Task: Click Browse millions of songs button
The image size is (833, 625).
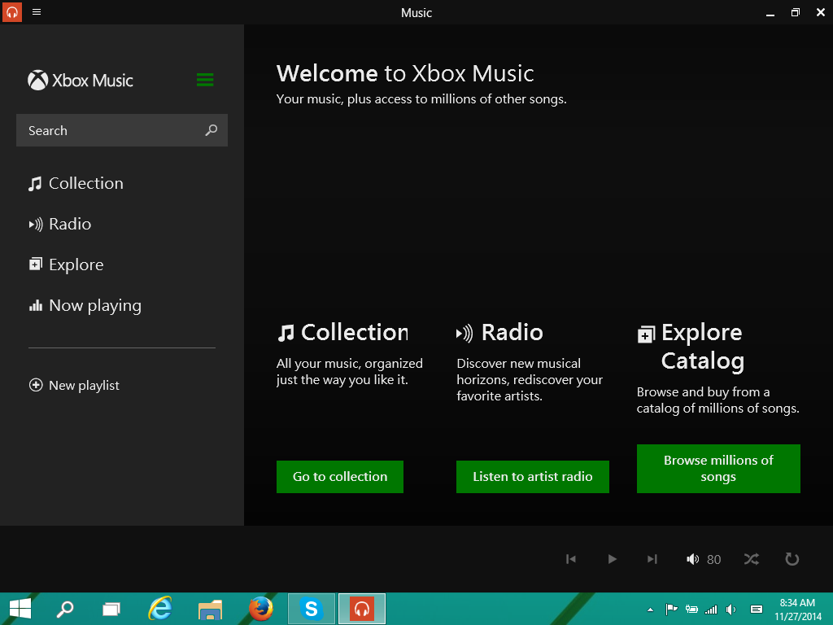Action: [718, 469]
